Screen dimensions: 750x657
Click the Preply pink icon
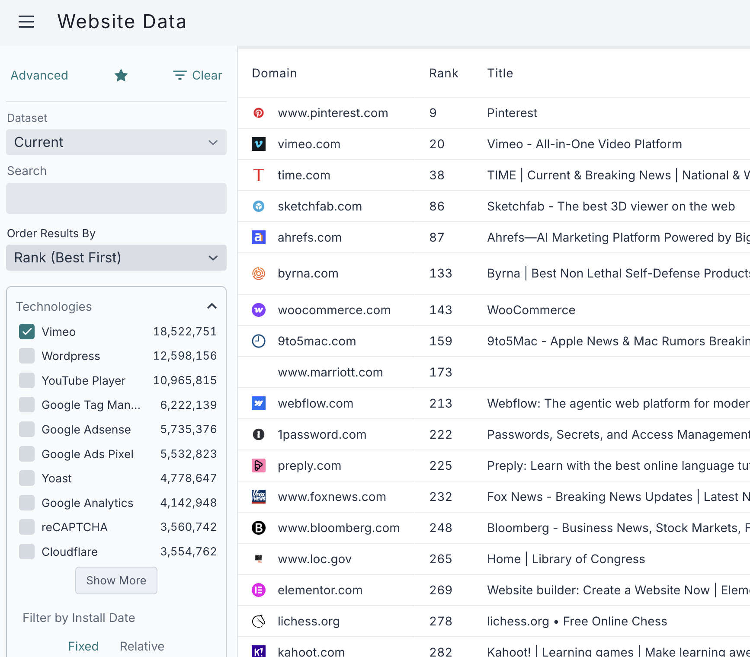[259, 466]
